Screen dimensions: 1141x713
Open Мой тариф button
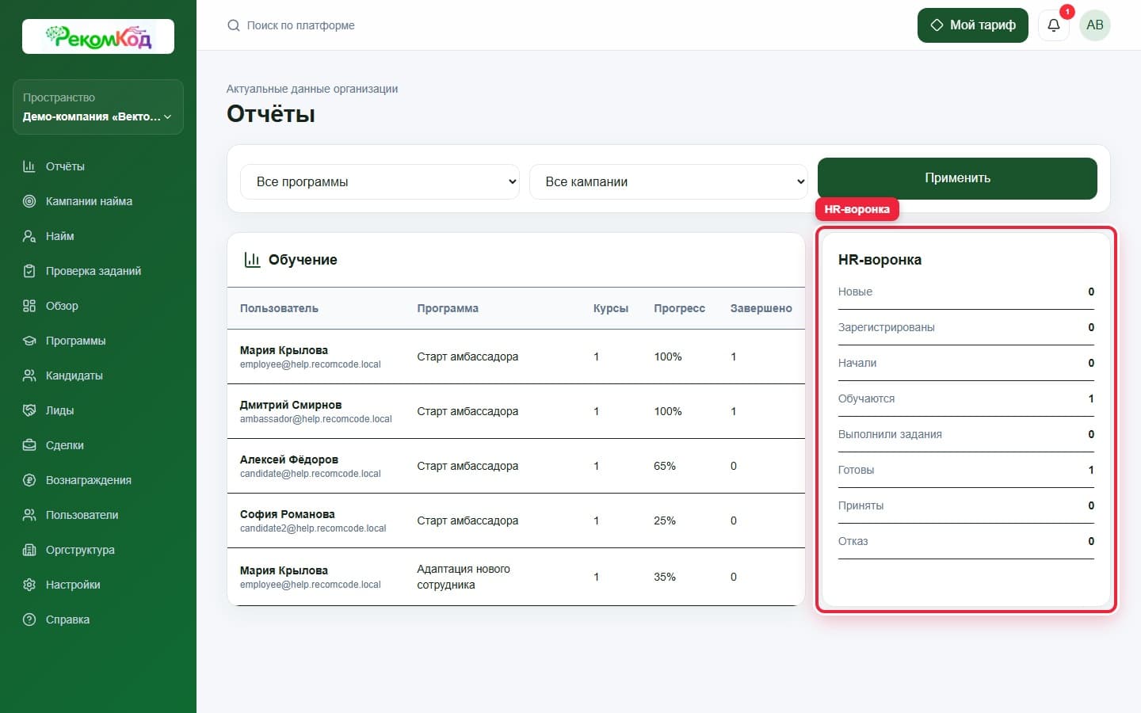click(x=973, y=25)
